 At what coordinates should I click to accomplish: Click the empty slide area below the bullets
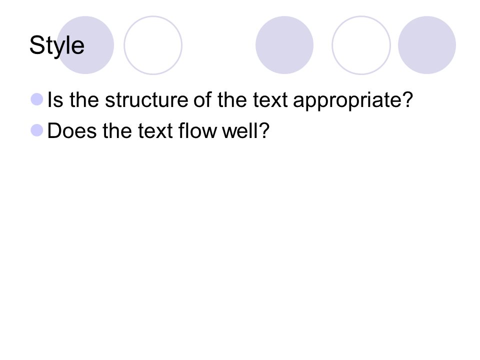[240, 245]
